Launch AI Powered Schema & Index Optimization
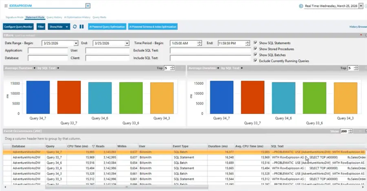Screen dimensions: 367x191 (x=153, y=26)
